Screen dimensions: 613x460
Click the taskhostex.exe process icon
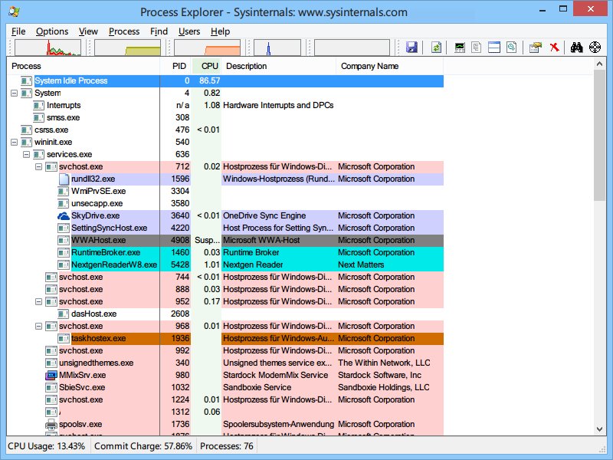[64, 338]
